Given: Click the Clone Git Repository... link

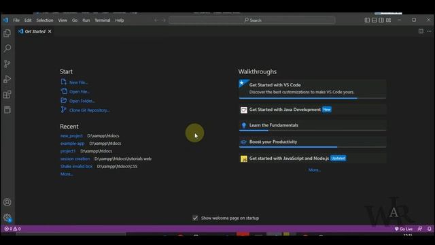Looking at the screenshot, I should click(89, 110).
